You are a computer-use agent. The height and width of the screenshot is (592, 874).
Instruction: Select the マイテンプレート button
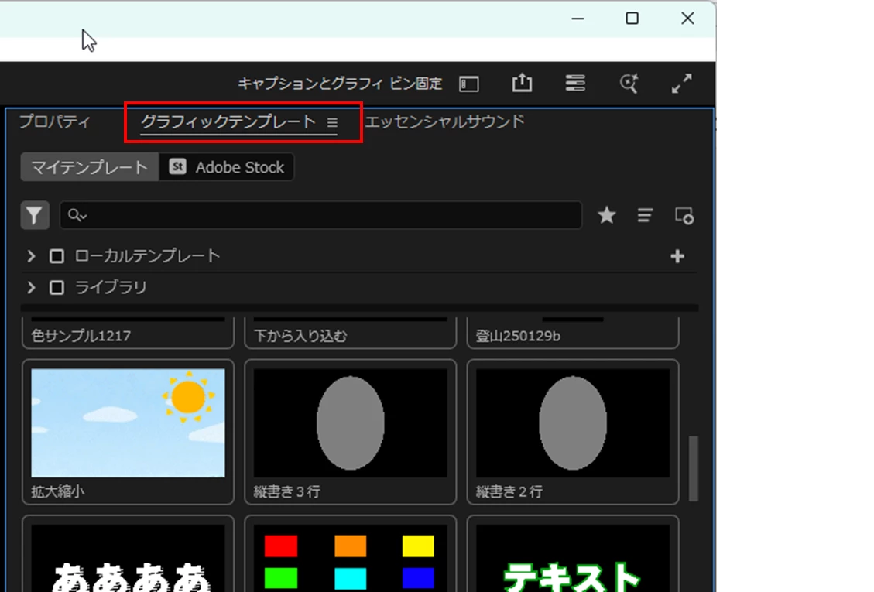[x=90, y=167]
